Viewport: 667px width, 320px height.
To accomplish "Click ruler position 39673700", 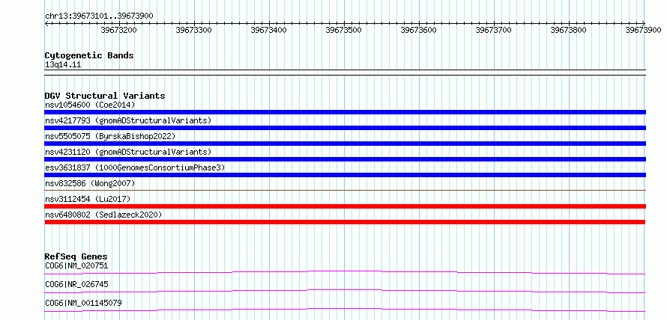I will coord(493,30).
